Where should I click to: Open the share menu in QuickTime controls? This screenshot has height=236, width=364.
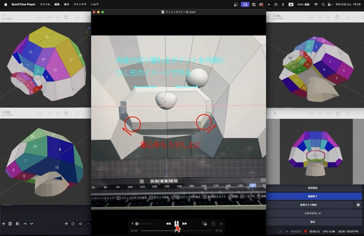[x=213, y=224]
